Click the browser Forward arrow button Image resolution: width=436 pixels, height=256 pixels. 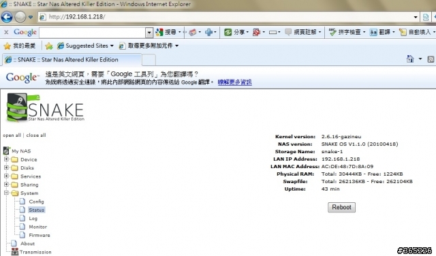point(20,17)
